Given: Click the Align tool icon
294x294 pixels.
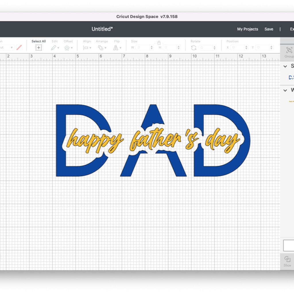Looking at the screenshot, I should point(86,48).
